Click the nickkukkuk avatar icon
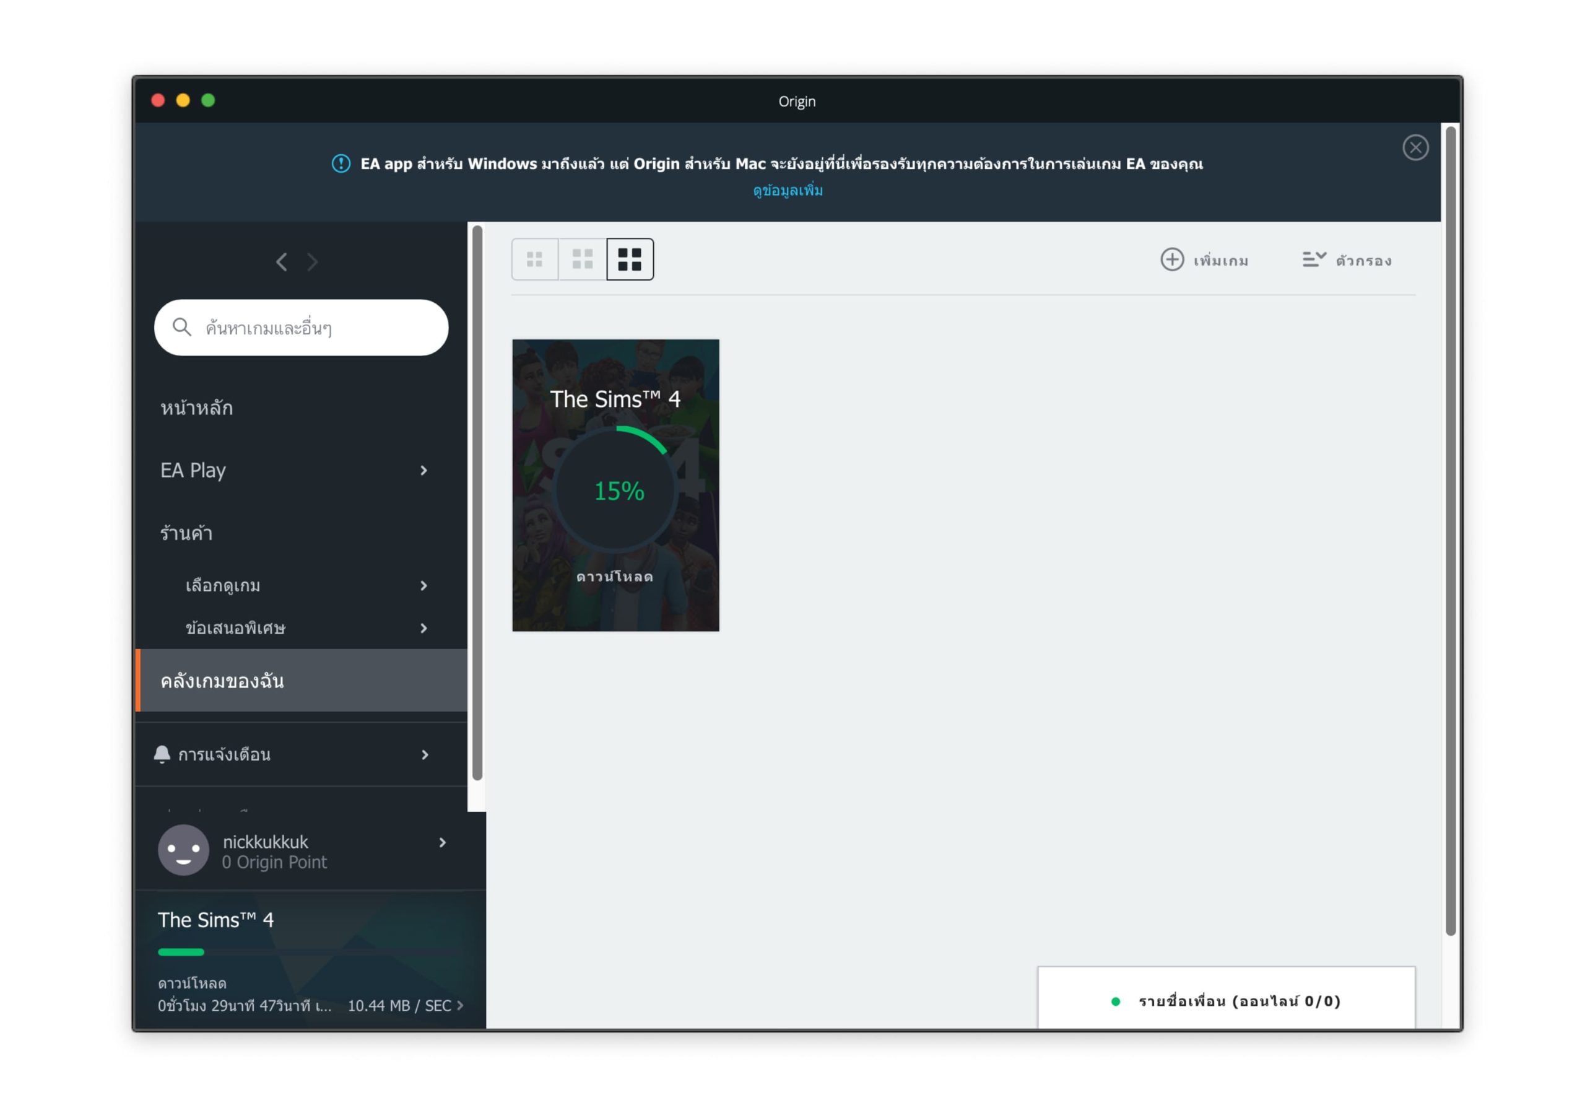Viewport: 1585px width, 1103px height. coord(184,850)
